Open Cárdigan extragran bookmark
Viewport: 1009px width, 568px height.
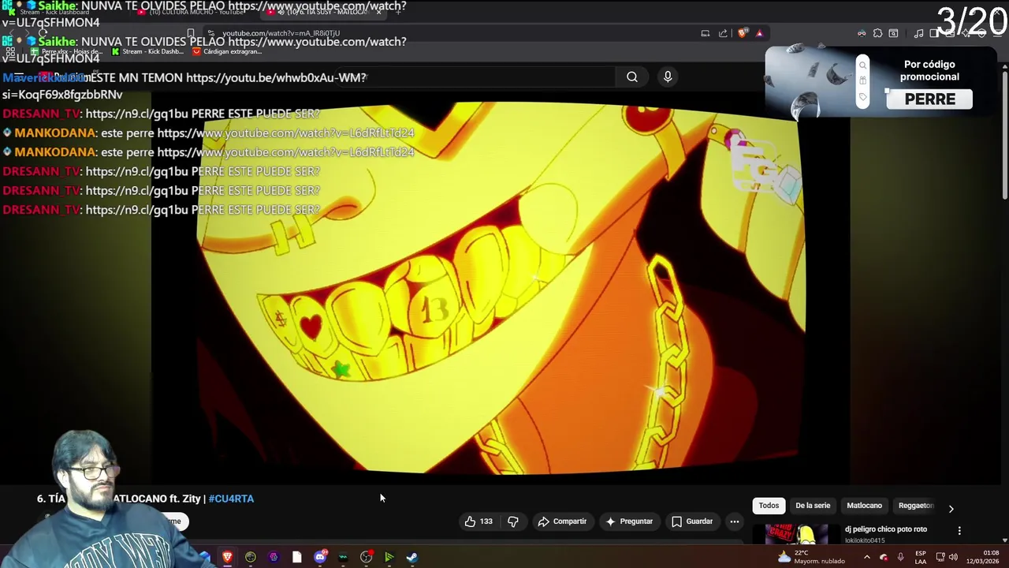[x=226, y=51]
